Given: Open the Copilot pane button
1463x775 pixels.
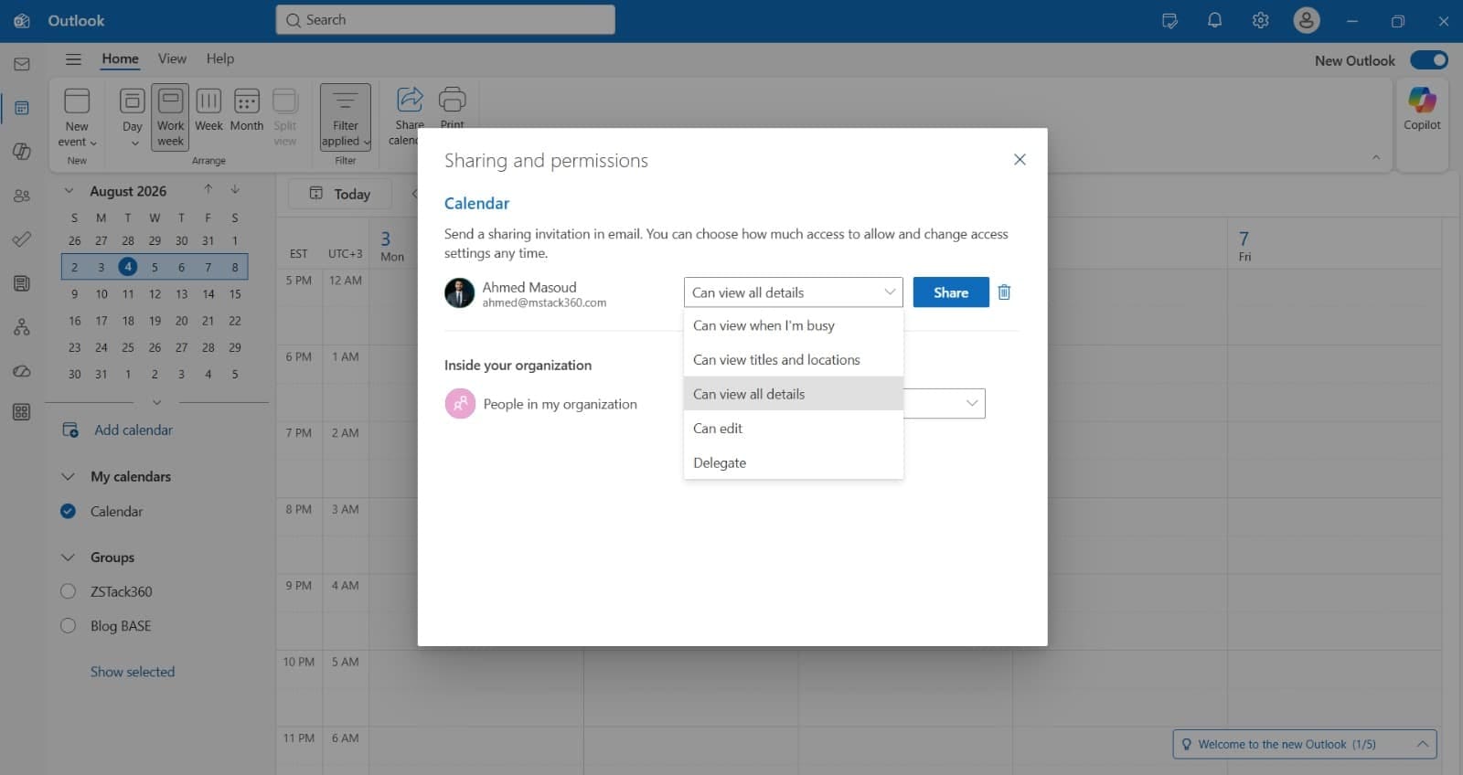Looking at the screenshot, I should click(x=1422, y=110).
